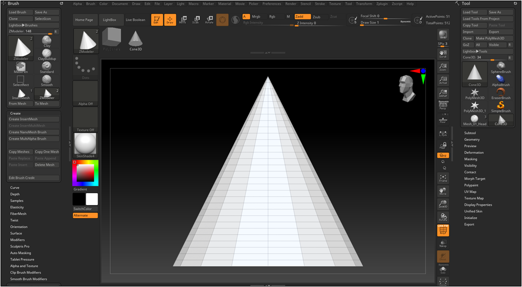Toggle the Persp perspective view button
The width and height of the screenshot is (522, 287).
tap(443, 106)
